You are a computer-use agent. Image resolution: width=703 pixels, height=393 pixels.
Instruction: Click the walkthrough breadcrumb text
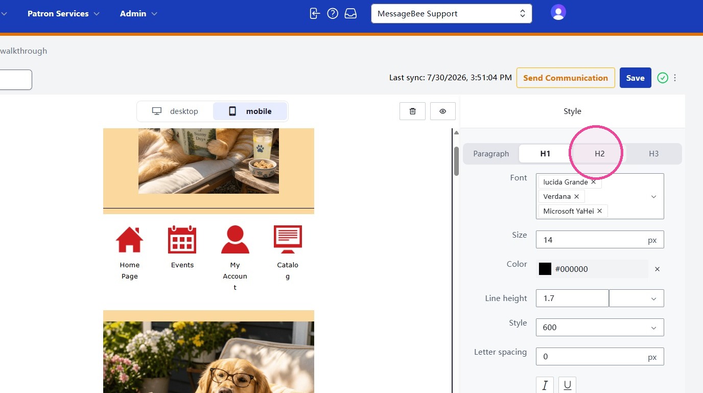point(24,51)
